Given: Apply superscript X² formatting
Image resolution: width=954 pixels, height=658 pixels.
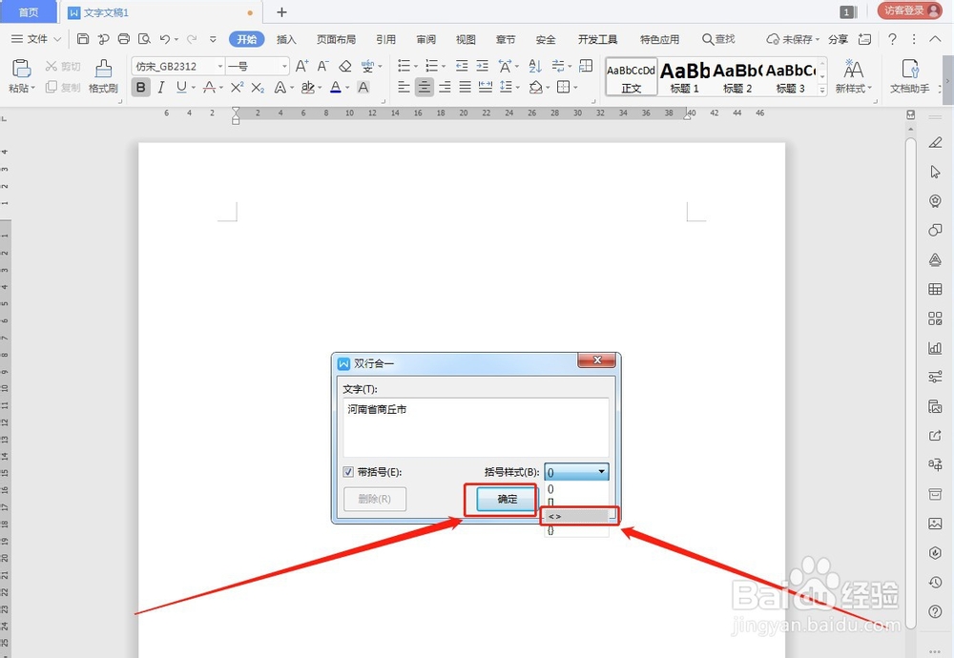Looking at the screenshot, I should coord(237,88).
